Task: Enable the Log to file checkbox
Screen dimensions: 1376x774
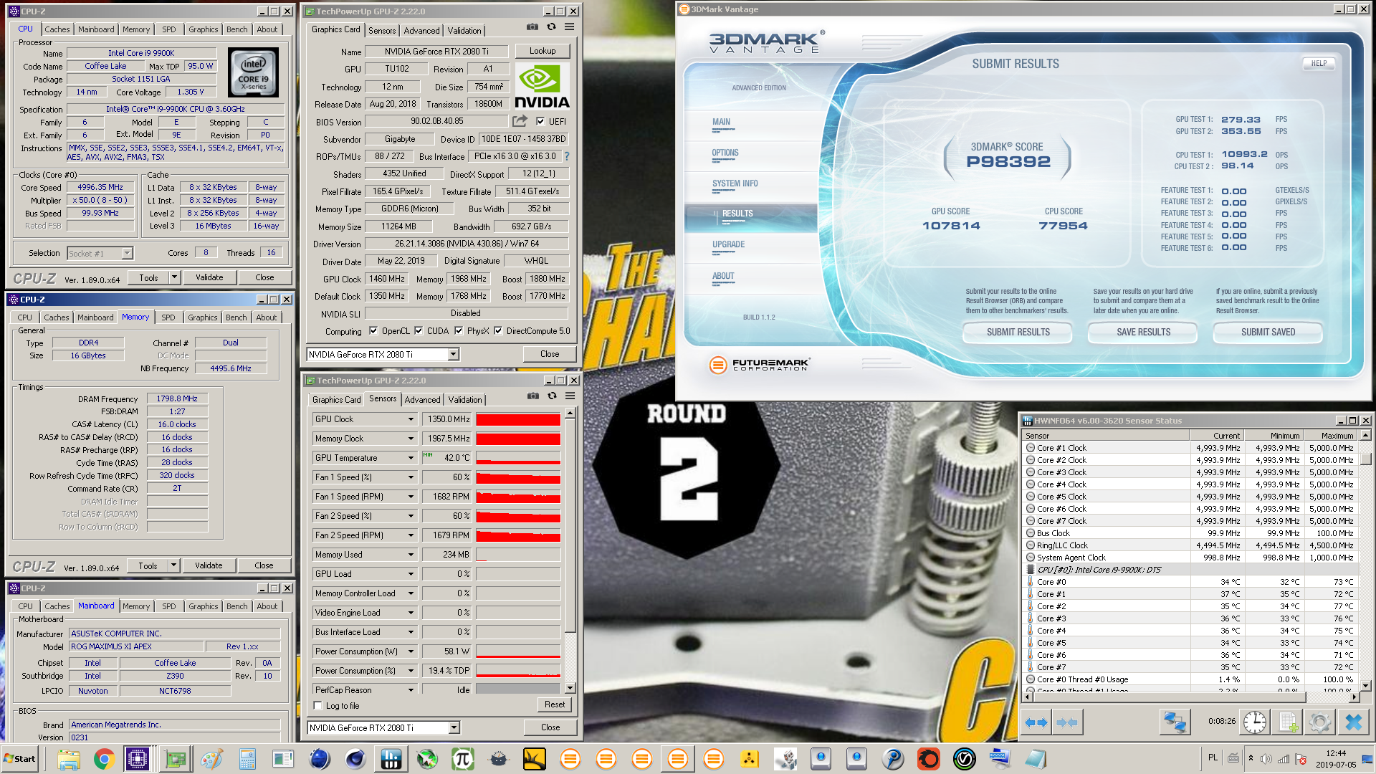Action: pos(318,705)
